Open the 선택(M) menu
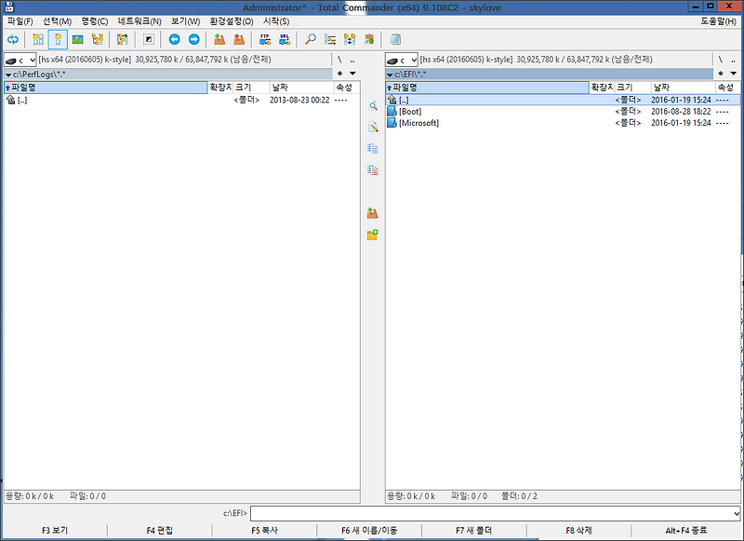Image resolution: width=744 pixels, height=541 pixels. tap(57, 21)
